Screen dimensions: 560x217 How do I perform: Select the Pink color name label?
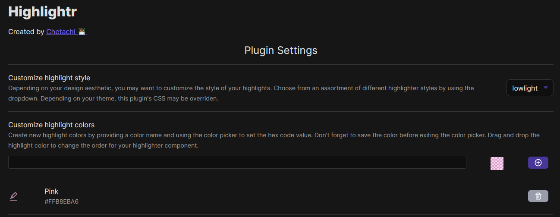(51, 191)
